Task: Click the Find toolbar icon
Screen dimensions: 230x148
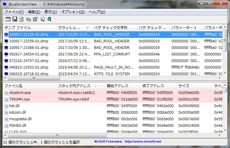Action: point(42,19)
